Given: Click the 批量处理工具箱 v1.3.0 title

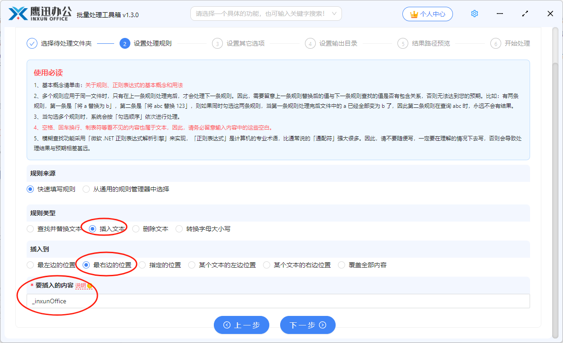Looking at the screenshot, I should [x=108, y=15].
